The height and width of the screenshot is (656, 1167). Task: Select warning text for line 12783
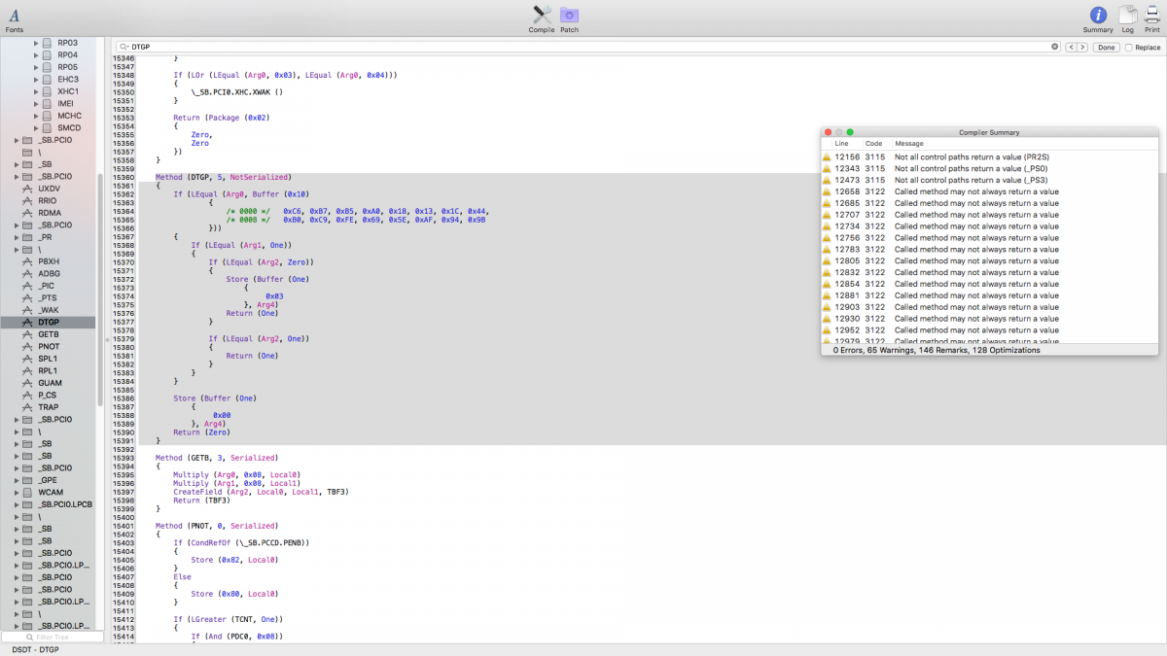pyautogui.click(x=976, y=250)
